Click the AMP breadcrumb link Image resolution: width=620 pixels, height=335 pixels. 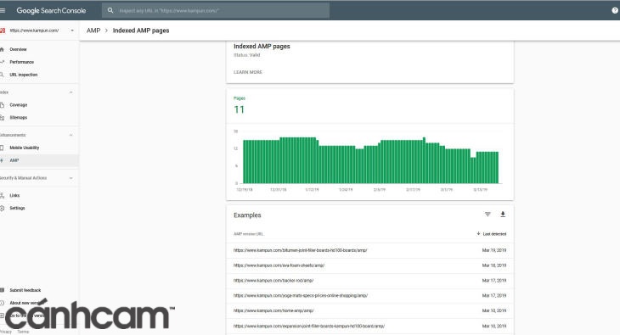[93, 31]
